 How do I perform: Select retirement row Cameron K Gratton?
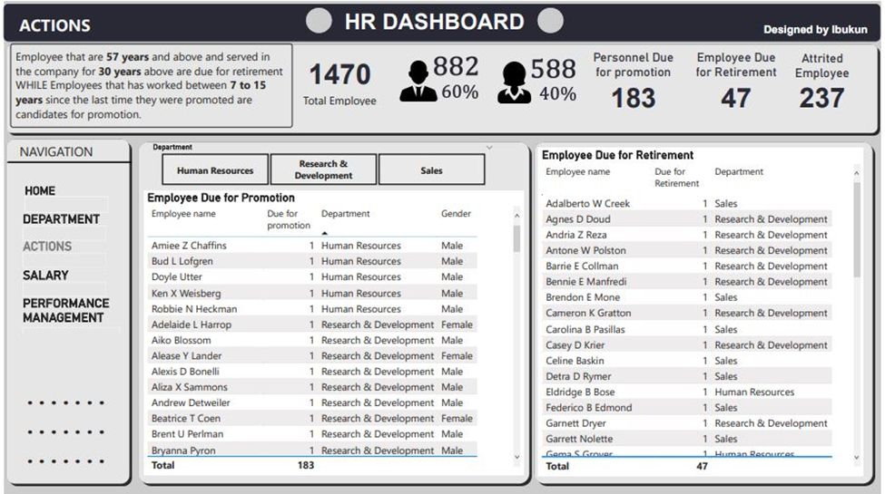687,313
